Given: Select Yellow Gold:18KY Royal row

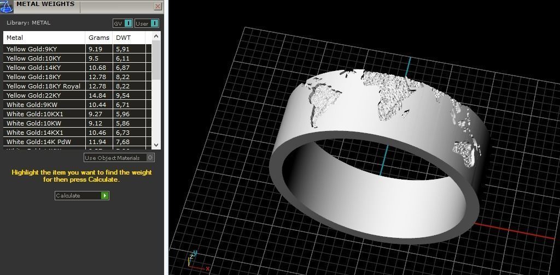Looking at the screenshot, I should [x=78, y=86].
